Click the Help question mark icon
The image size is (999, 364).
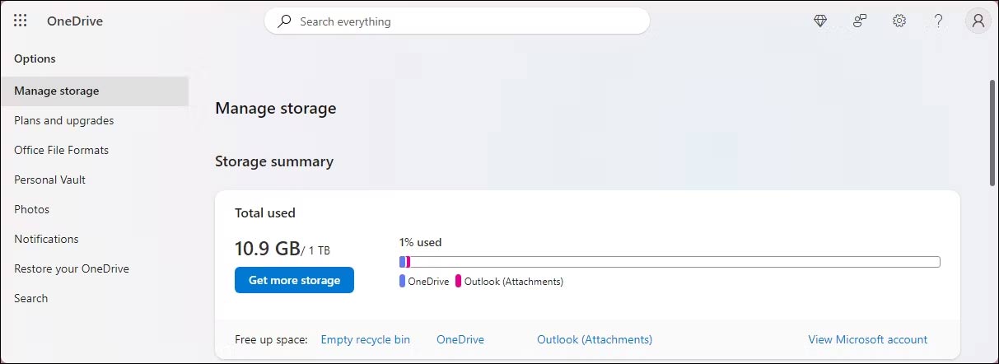938,21
